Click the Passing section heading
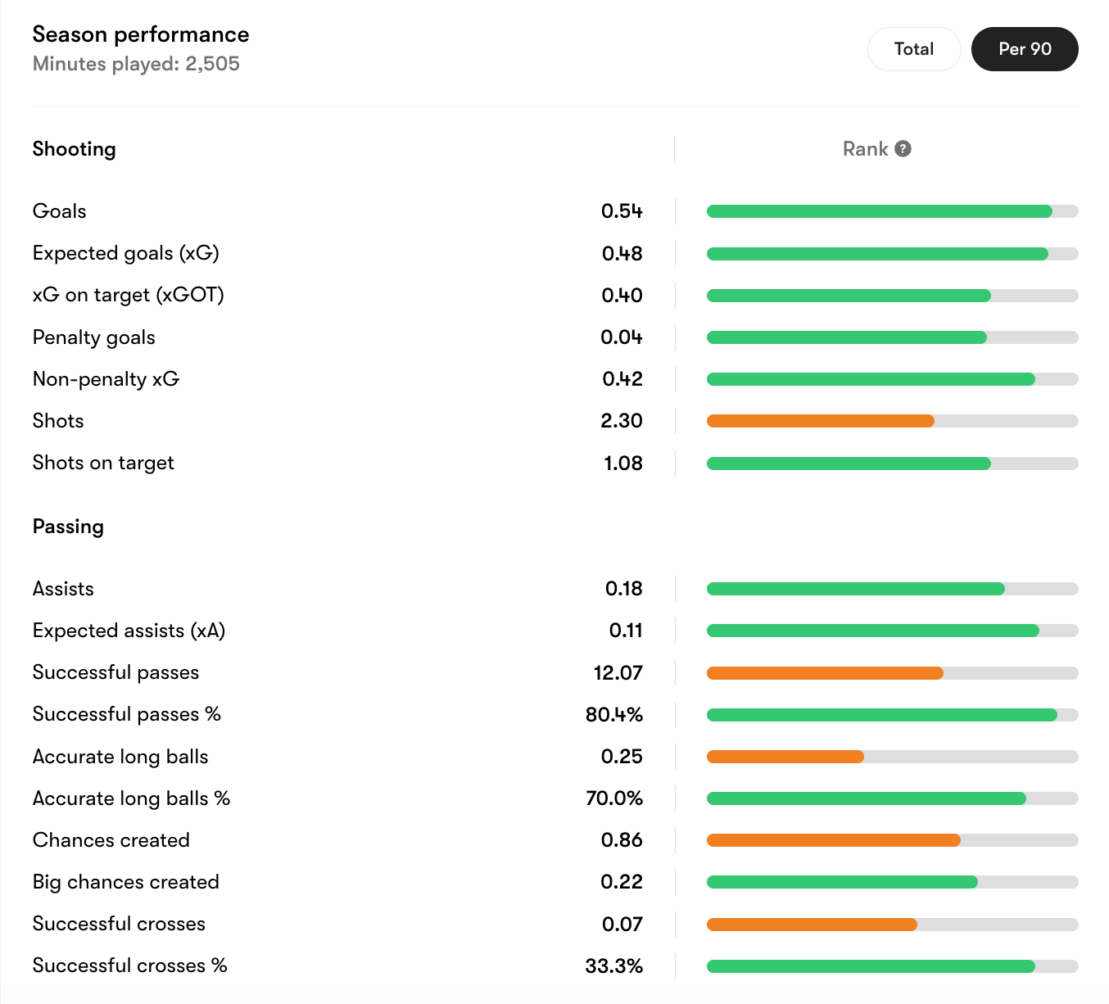The image size is (1109, 1004). coord(68,527)
